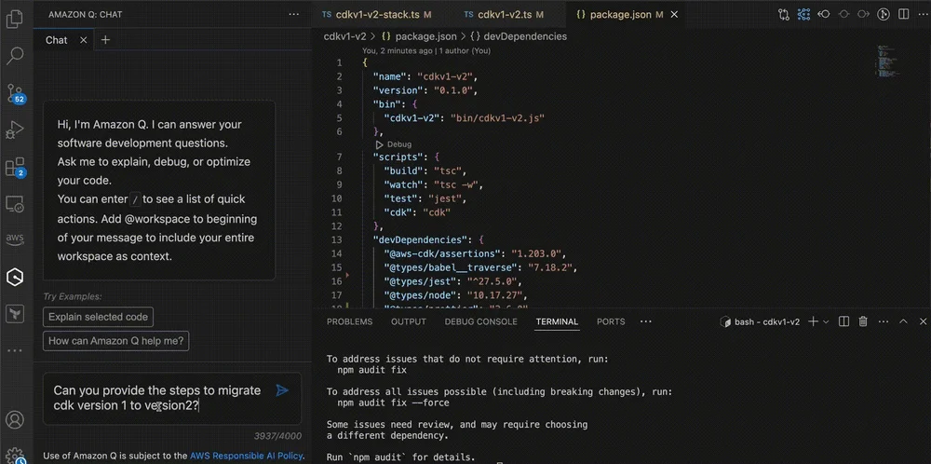Open the Terraform view icon
The width and height of the screenshot is (931, 464).
(14, 313)
